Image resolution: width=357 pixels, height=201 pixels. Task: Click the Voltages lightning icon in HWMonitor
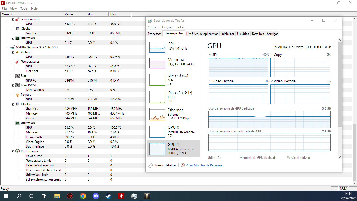point(18,52)
